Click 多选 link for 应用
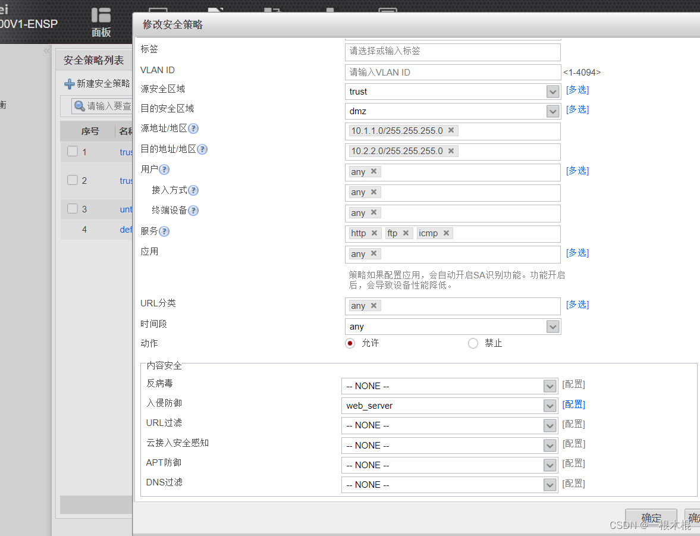 (x=577, y=253)
